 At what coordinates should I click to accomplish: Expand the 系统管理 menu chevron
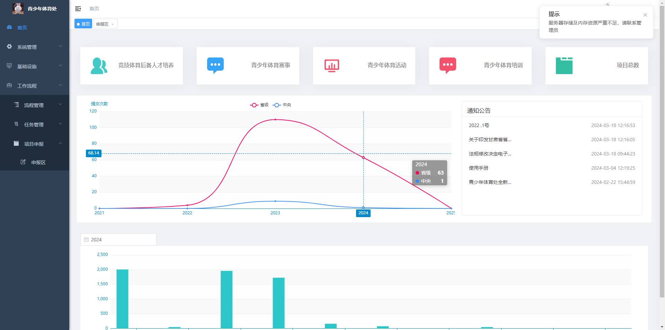coord(60,46)
